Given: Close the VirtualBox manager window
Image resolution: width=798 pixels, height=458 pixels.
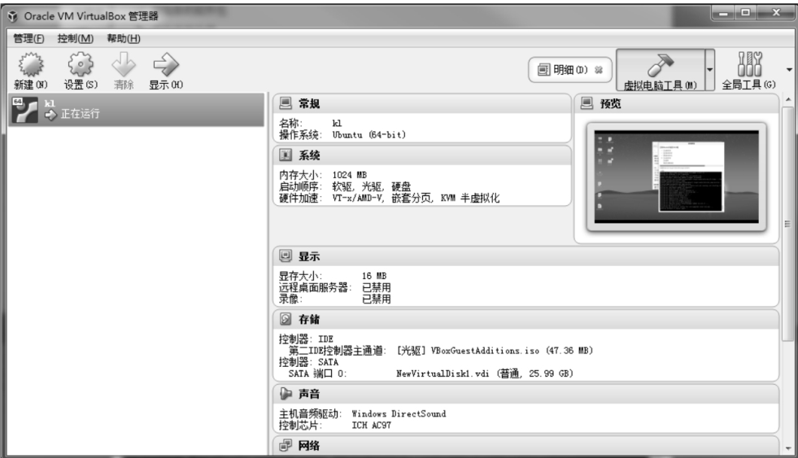Looking at the screenshot, I should pos(775,13).
